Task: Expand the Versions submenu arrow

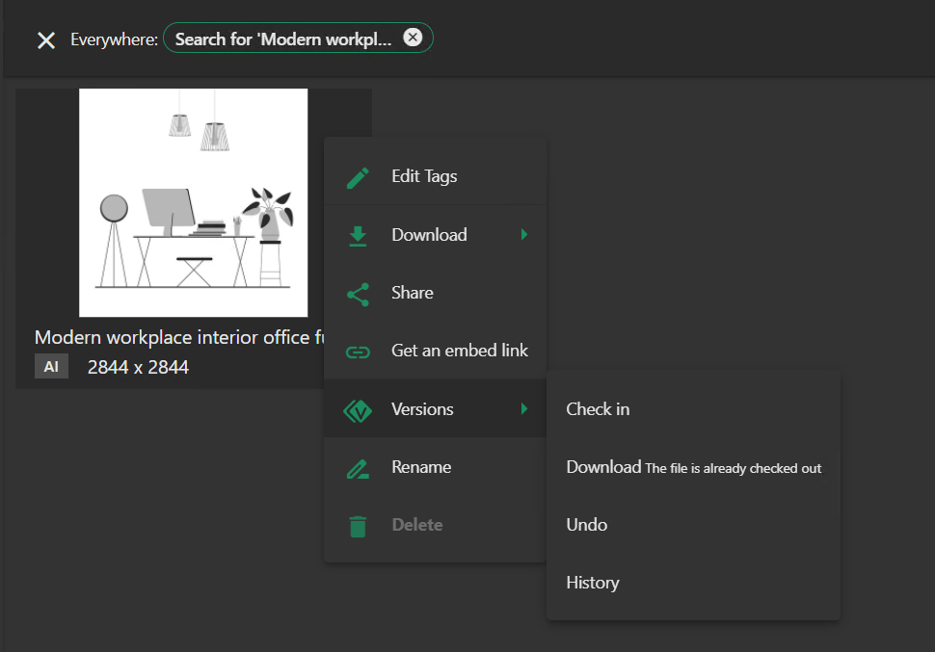Action: pos(524,409)
